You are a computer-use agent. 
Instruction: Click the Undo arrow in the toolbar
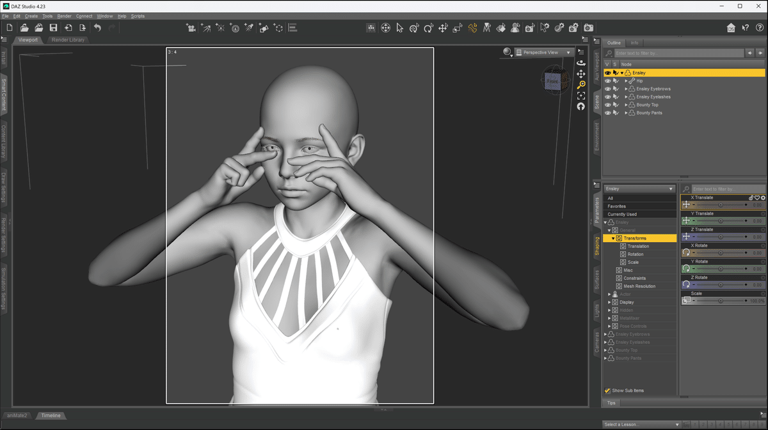coord(97,27)
